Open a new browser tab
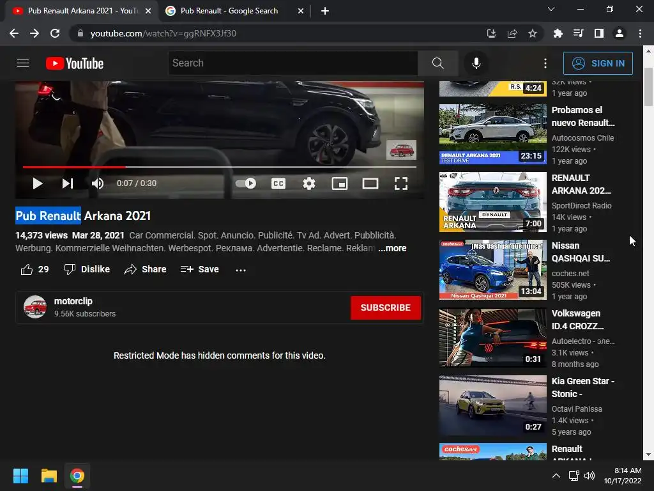The image size is (654, 491). click(325, 11)
